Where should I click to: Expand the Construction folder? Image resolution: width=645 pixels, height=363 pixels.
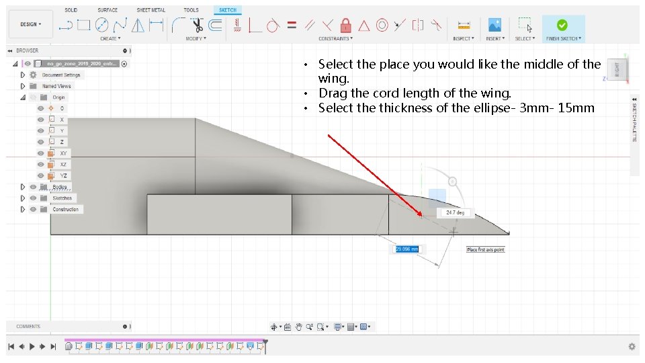coord(23,209)
